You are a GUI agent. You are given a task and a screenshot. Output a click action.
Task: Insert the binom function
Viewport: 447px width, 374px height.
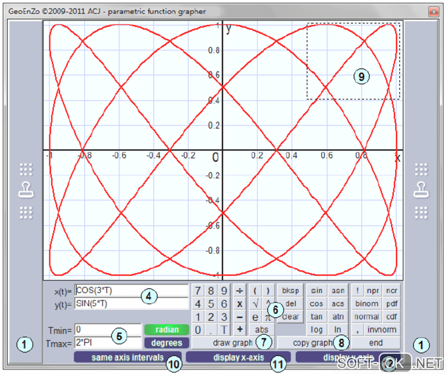(x=367, y=303)
